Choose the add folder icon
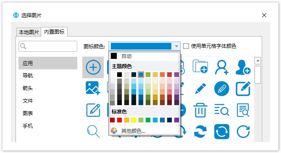The image size is (281, 153). pyautogui.click(x=200, y=66)
